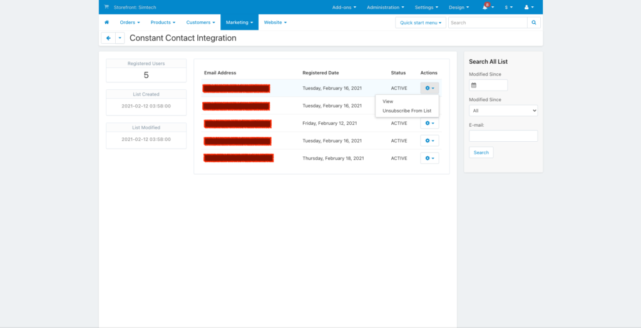Click the back arrow button
Viewport: 641px width, 328px height.
pyautogui.click(x=108, y=38)
